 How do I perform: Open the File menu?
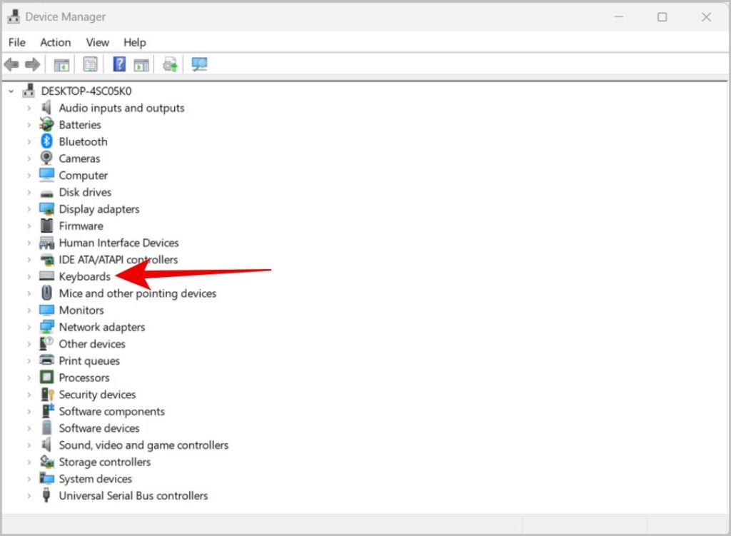(17, 42)
